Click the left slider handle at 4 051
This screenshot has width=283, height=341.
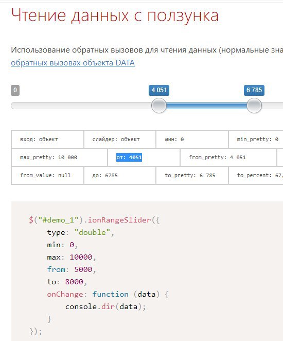point(159,106)
